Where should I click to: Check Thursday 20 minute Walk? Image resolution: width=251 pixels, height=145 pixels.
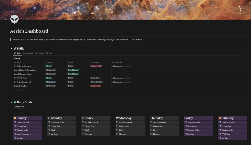click(x=151, y=122)
